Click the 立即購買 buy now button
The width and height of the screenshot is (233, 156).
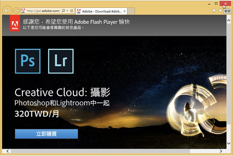tap(46, 134)
